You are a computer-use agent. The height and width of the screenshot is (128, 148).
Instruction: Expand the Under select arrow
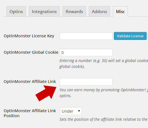(x=79, y=111)
